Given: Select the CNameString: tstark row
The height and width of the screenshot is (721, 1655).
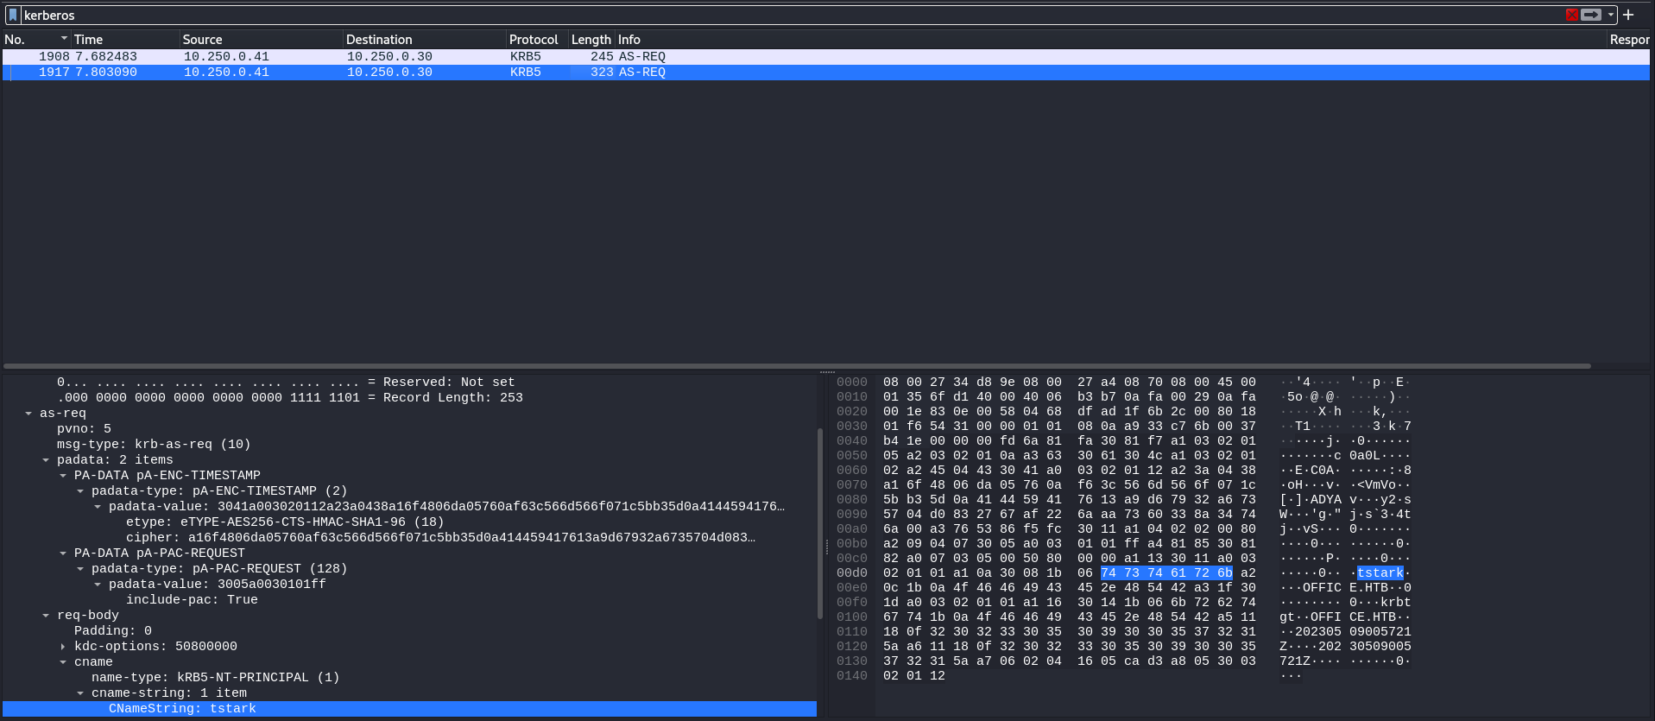Looking at the screenshot, I should pyautogui.click(x=409, y=709).
